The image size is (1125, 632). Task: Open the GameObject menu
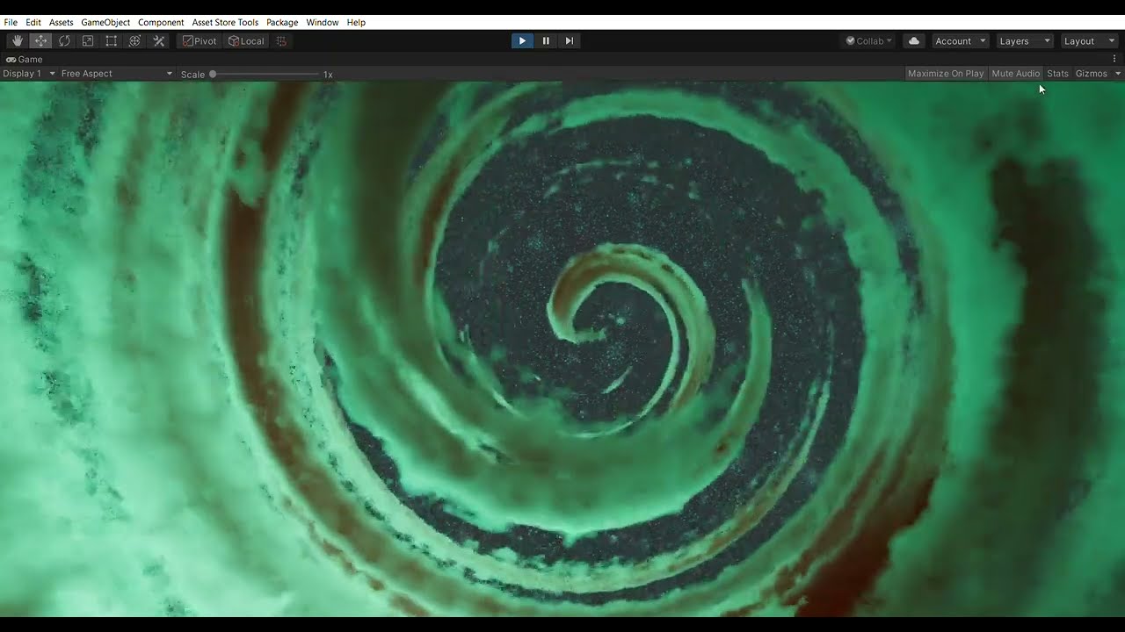105,22
